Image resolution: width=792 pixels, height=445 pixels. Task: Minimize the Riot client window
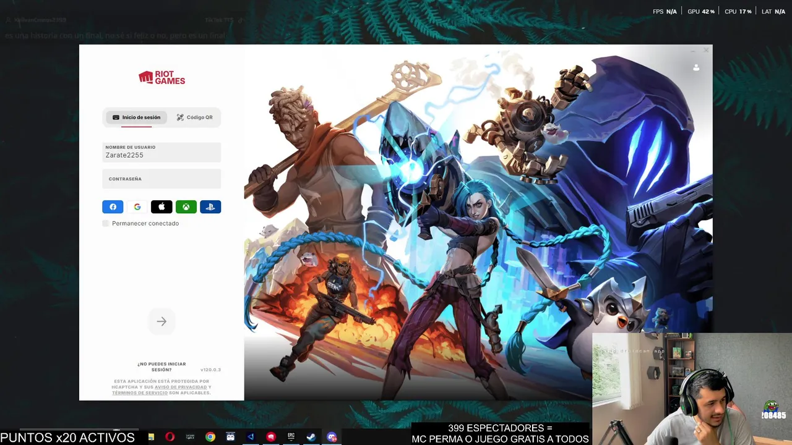tap(693, 50)
